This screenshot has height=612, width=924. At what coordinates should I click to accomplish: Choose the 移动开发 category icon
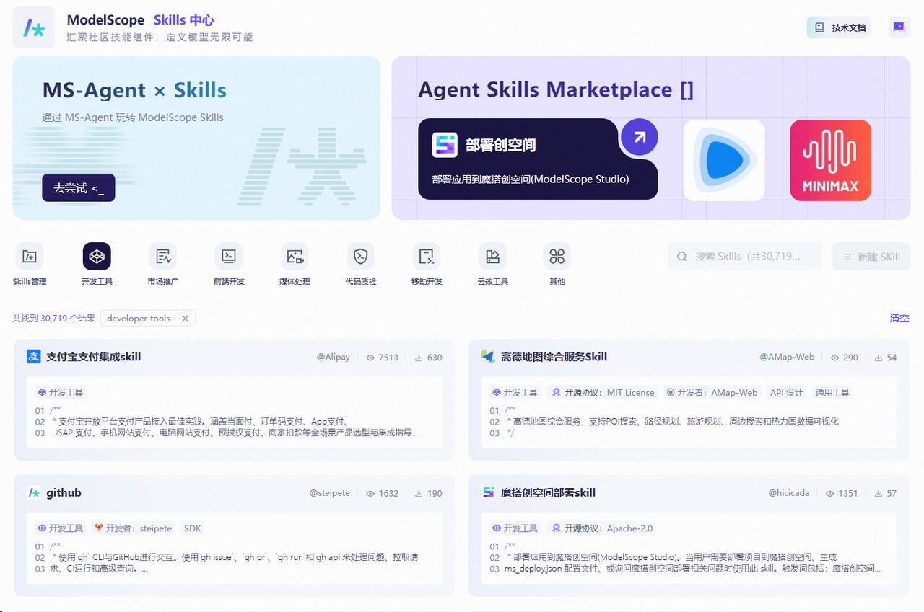point(427,256)
